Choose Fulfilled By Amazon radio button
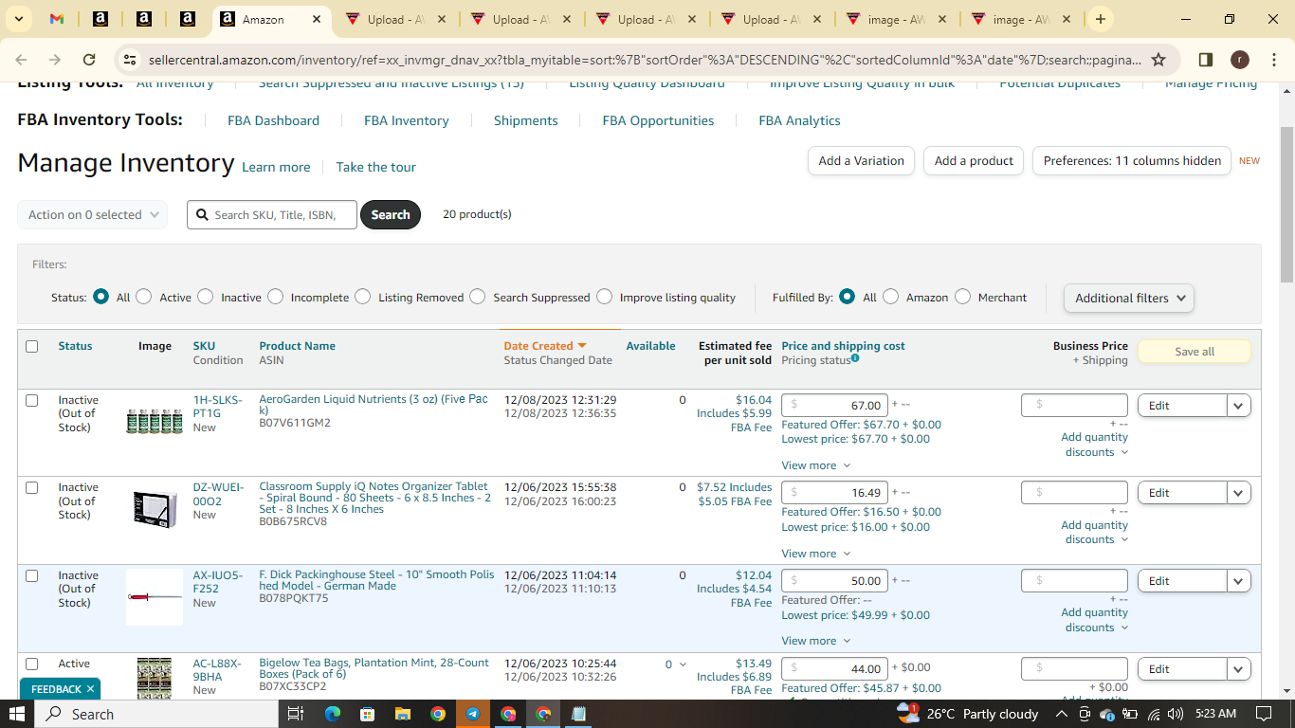 891,297
